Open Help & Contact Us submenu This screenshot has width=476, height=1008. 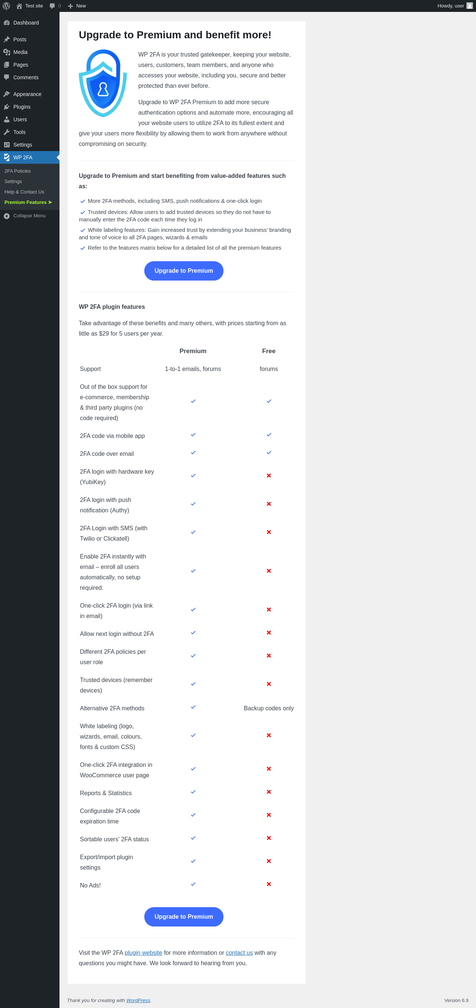(24, 192)
